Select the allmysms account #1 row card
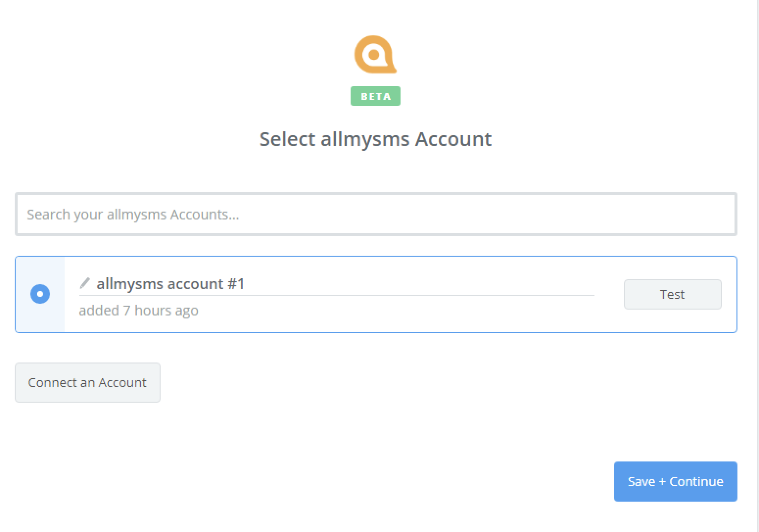 376,294
